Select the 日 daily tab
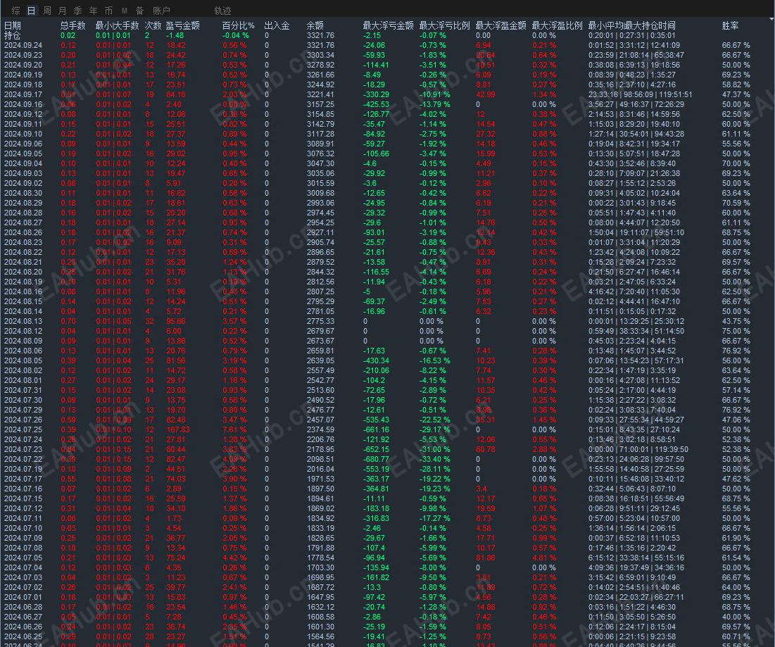Image resolution: width=775 pixels, height=647 pixels. [x=31, y=11]
